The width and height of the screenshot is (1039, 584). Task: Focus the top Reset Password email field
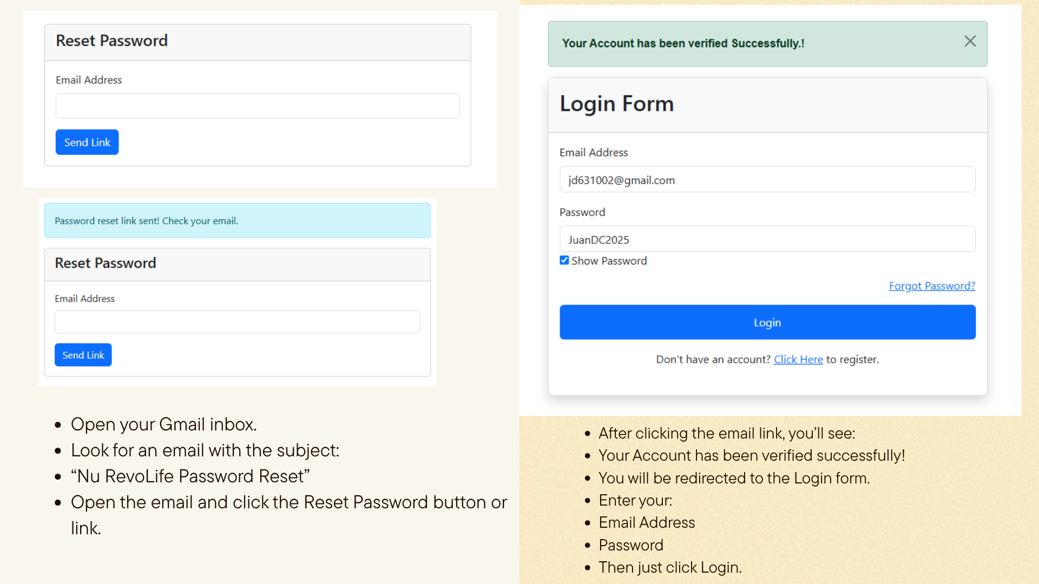(258, 106)
